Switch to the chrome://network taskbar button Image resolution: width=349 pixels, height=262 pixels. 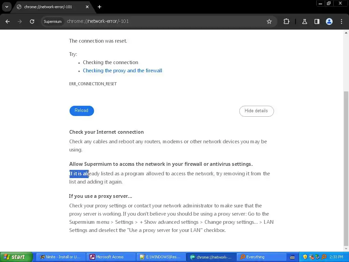click(211, 257)
